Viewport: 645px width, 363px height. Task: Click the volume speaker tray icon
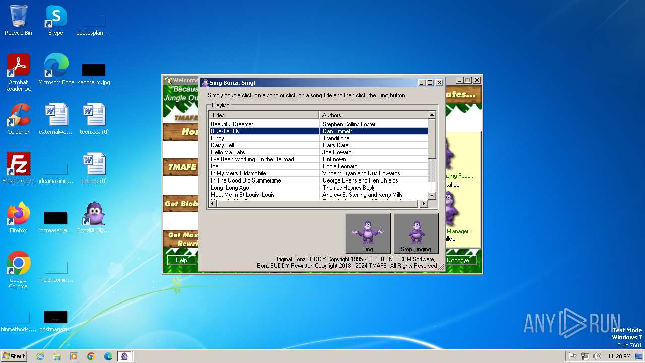[597, 356]
